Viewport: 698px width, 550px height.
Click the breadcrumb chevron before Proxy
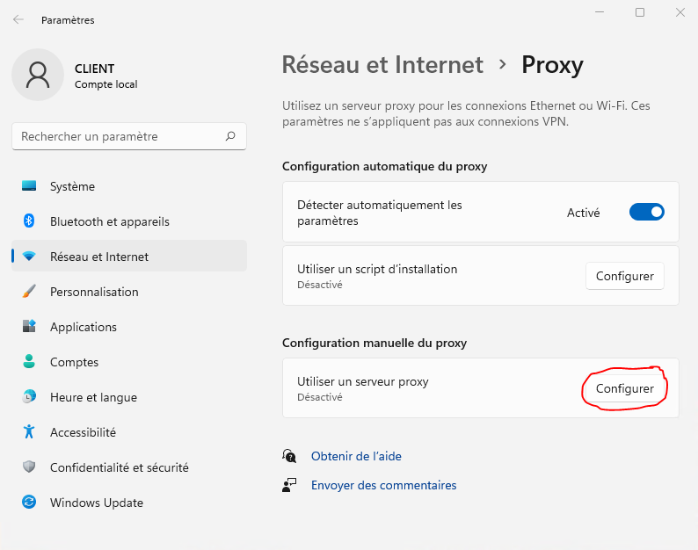503,64
